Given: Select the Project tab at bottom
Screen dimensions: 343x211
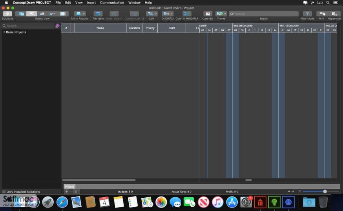Looking at the screenshot, I should [69, 187].
